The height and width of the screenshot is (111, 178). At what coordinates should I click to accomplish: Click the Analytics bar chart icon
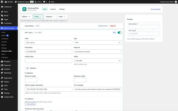[2, 69]
